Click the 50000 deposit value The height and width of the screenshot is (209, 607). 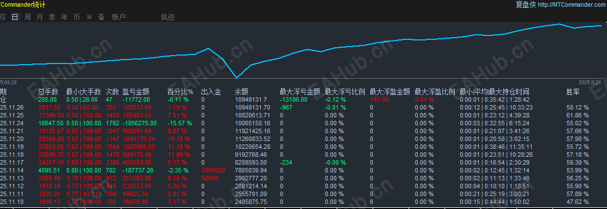pyautogui.click(x=210, y=178)
